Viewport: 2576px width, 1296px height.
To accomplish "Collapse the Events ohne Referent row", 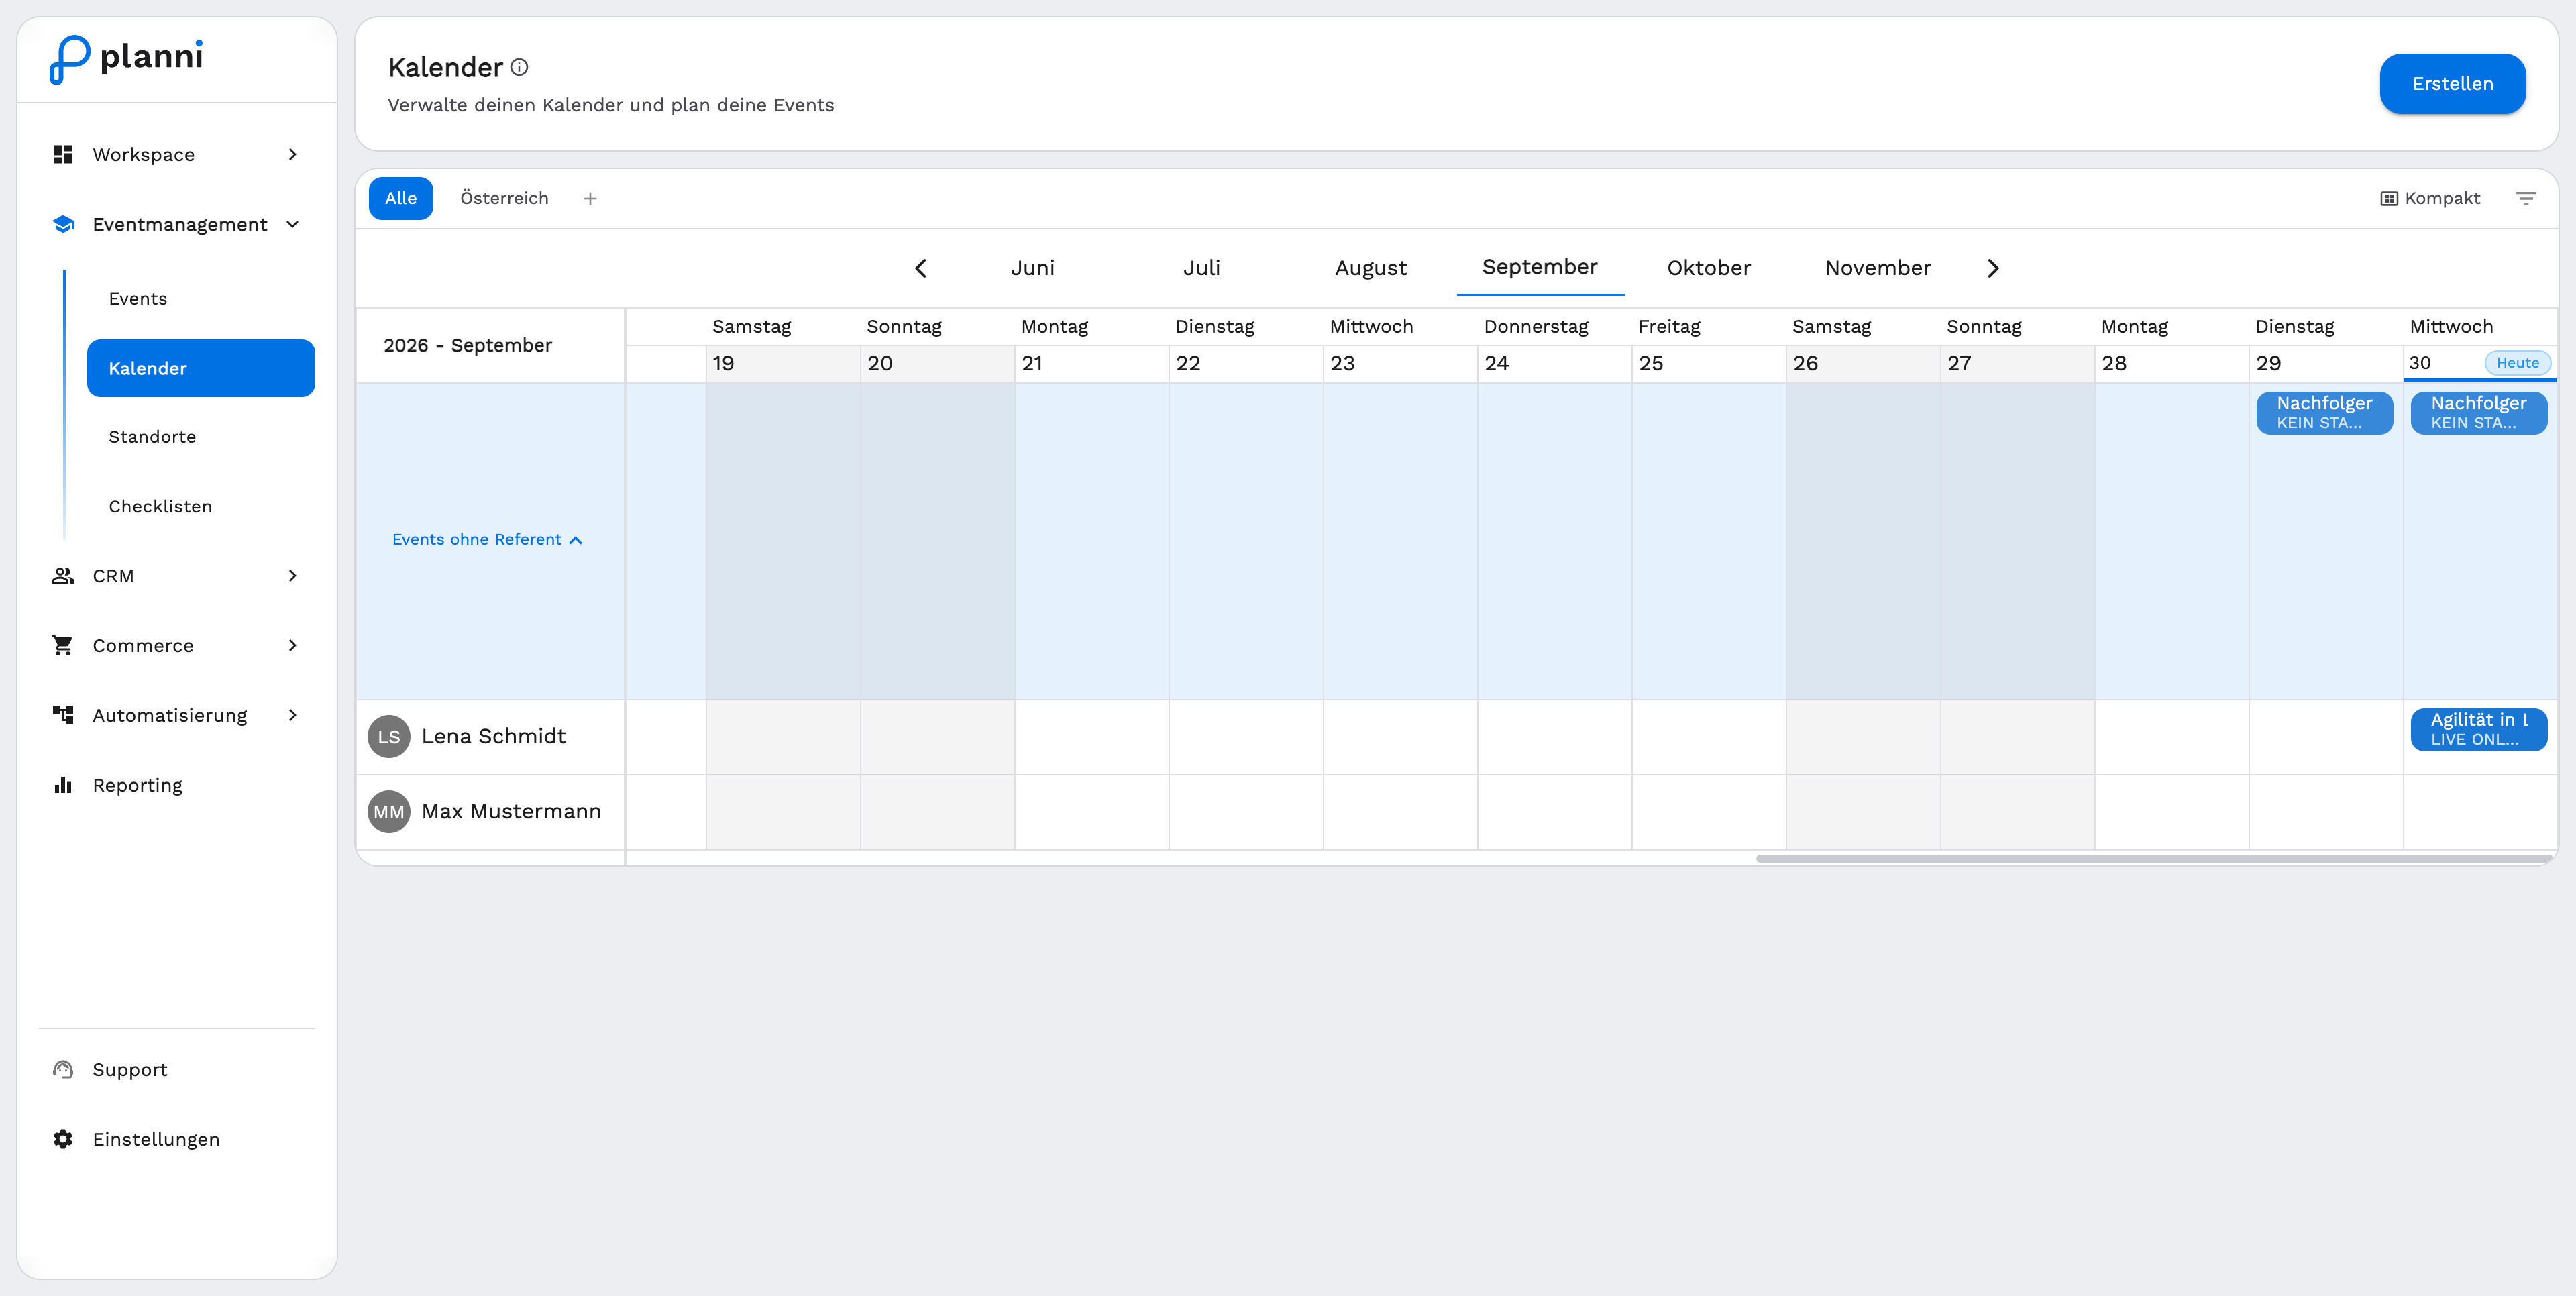I will click(487, 540).
